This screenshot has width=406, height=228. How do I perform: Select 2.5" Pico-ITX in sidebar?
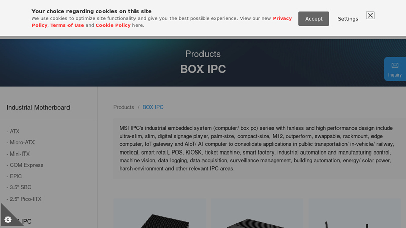click(25, 199)
